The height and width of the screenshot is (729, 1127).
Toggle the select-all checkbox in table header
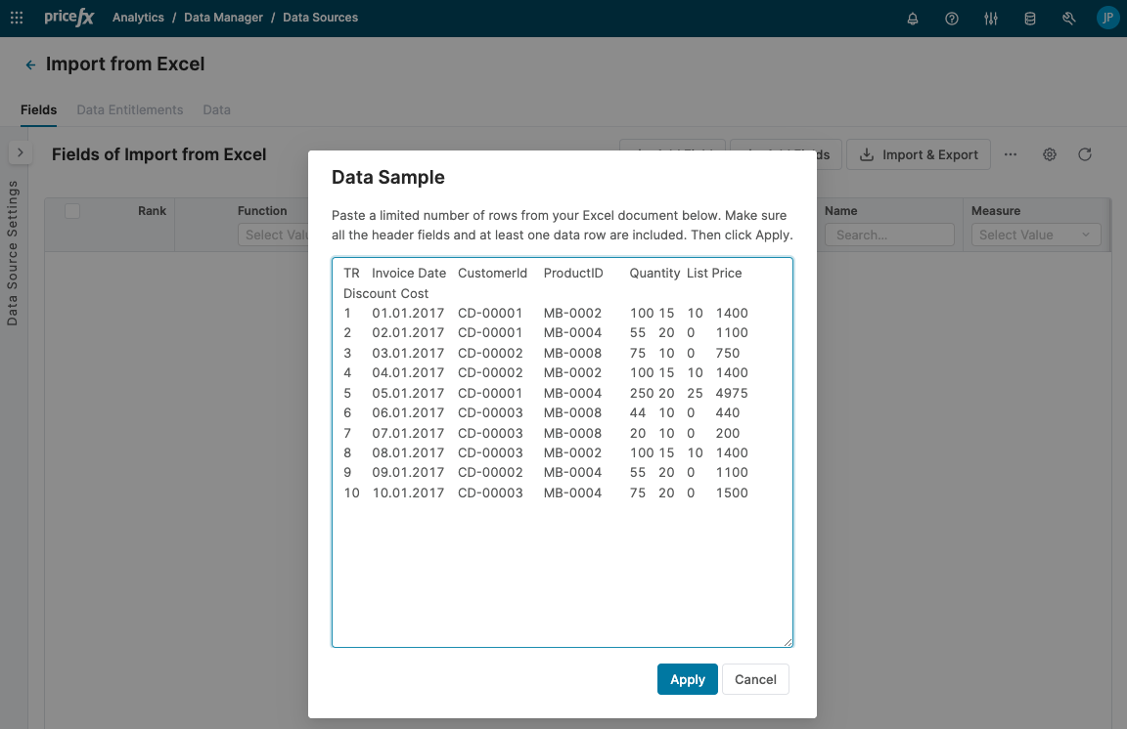(72, 211)
